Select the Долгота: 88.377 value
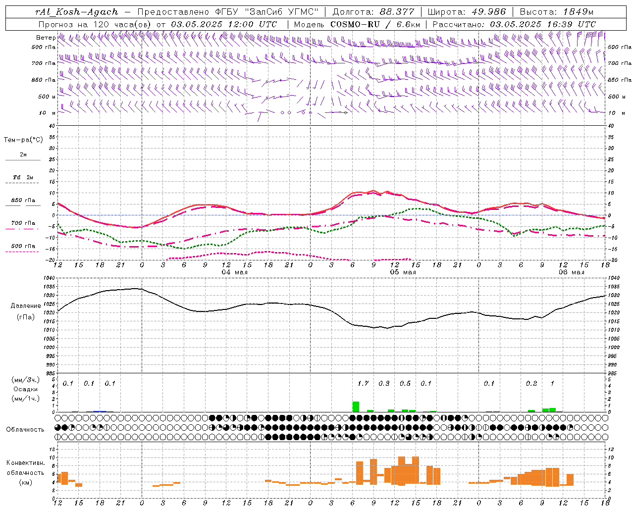 (x=374, y=12)
